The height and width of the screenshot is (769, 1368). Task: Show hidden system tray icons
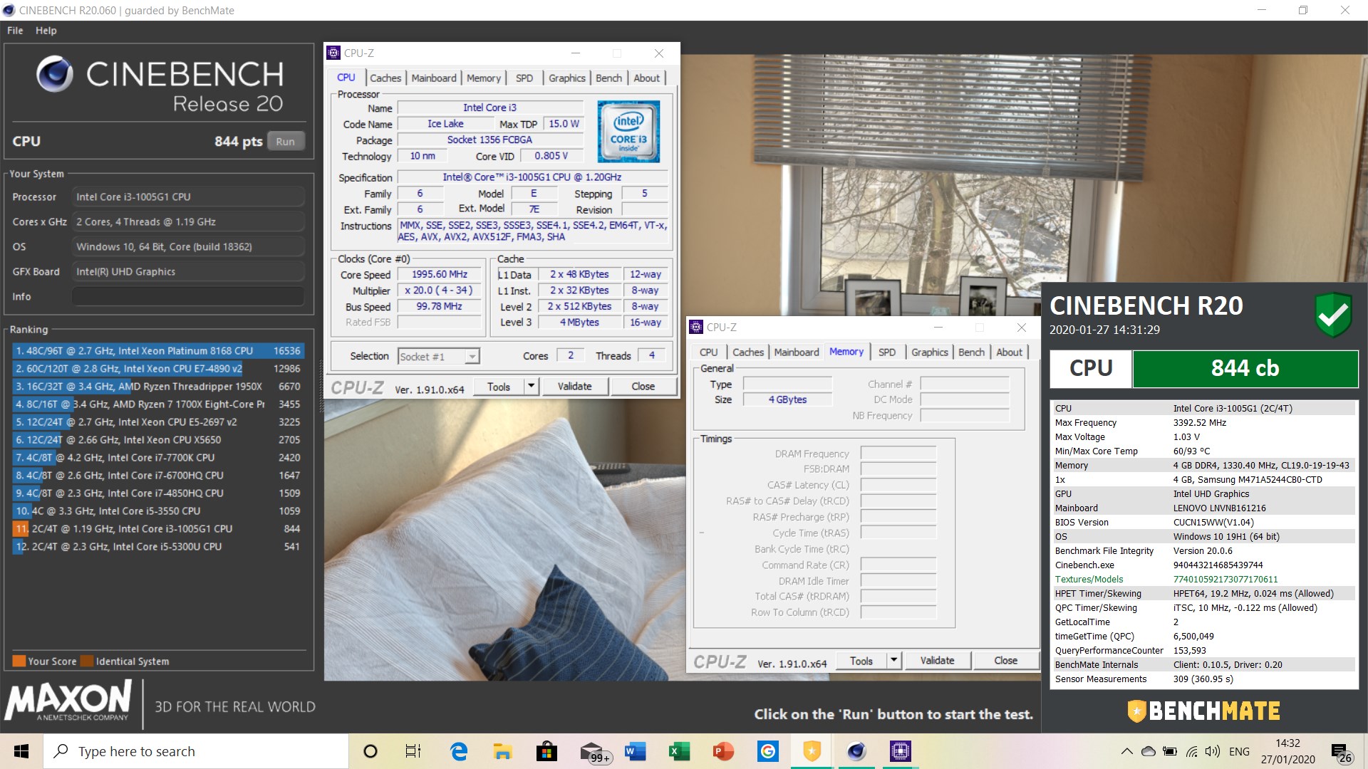coord(1126,751)
